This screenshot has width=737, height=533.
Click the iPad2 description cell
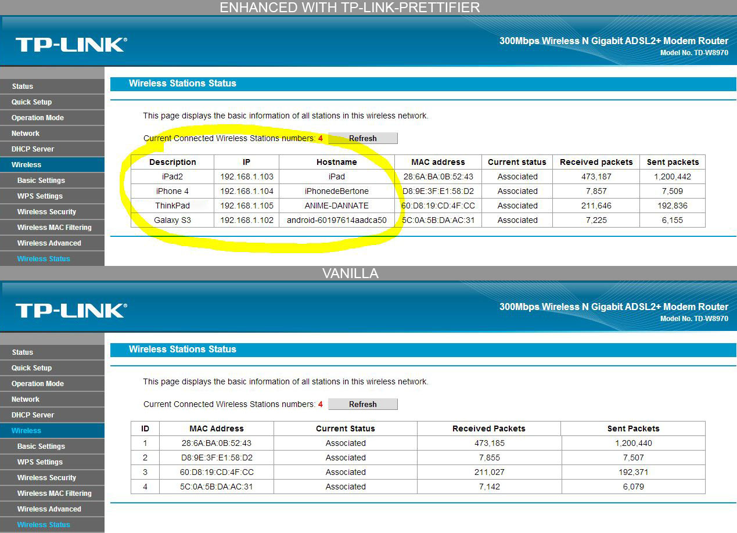coord(172,177)
